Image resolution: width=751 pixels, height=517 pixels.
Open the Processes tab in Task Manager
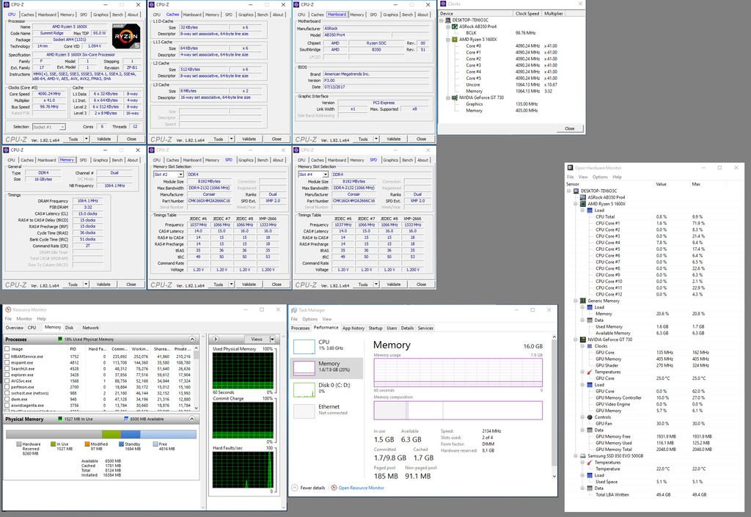tap(300, 328)
